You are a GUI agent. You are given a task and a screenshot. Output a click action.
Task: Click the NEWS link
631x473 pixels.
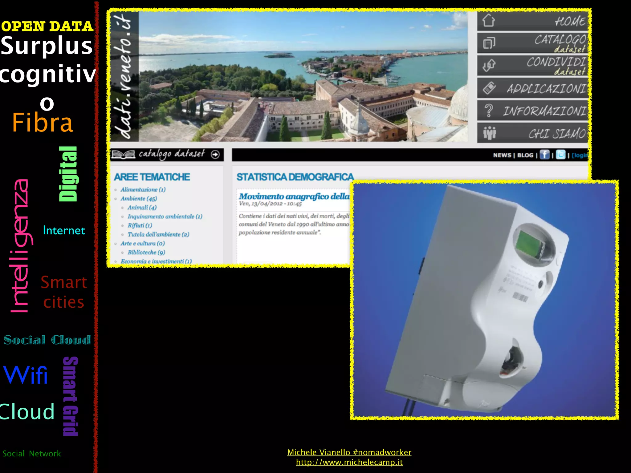click(502, 155)
